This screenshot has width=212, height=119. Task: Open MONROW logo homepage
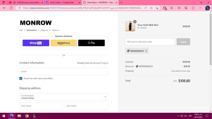click(36, 23)
